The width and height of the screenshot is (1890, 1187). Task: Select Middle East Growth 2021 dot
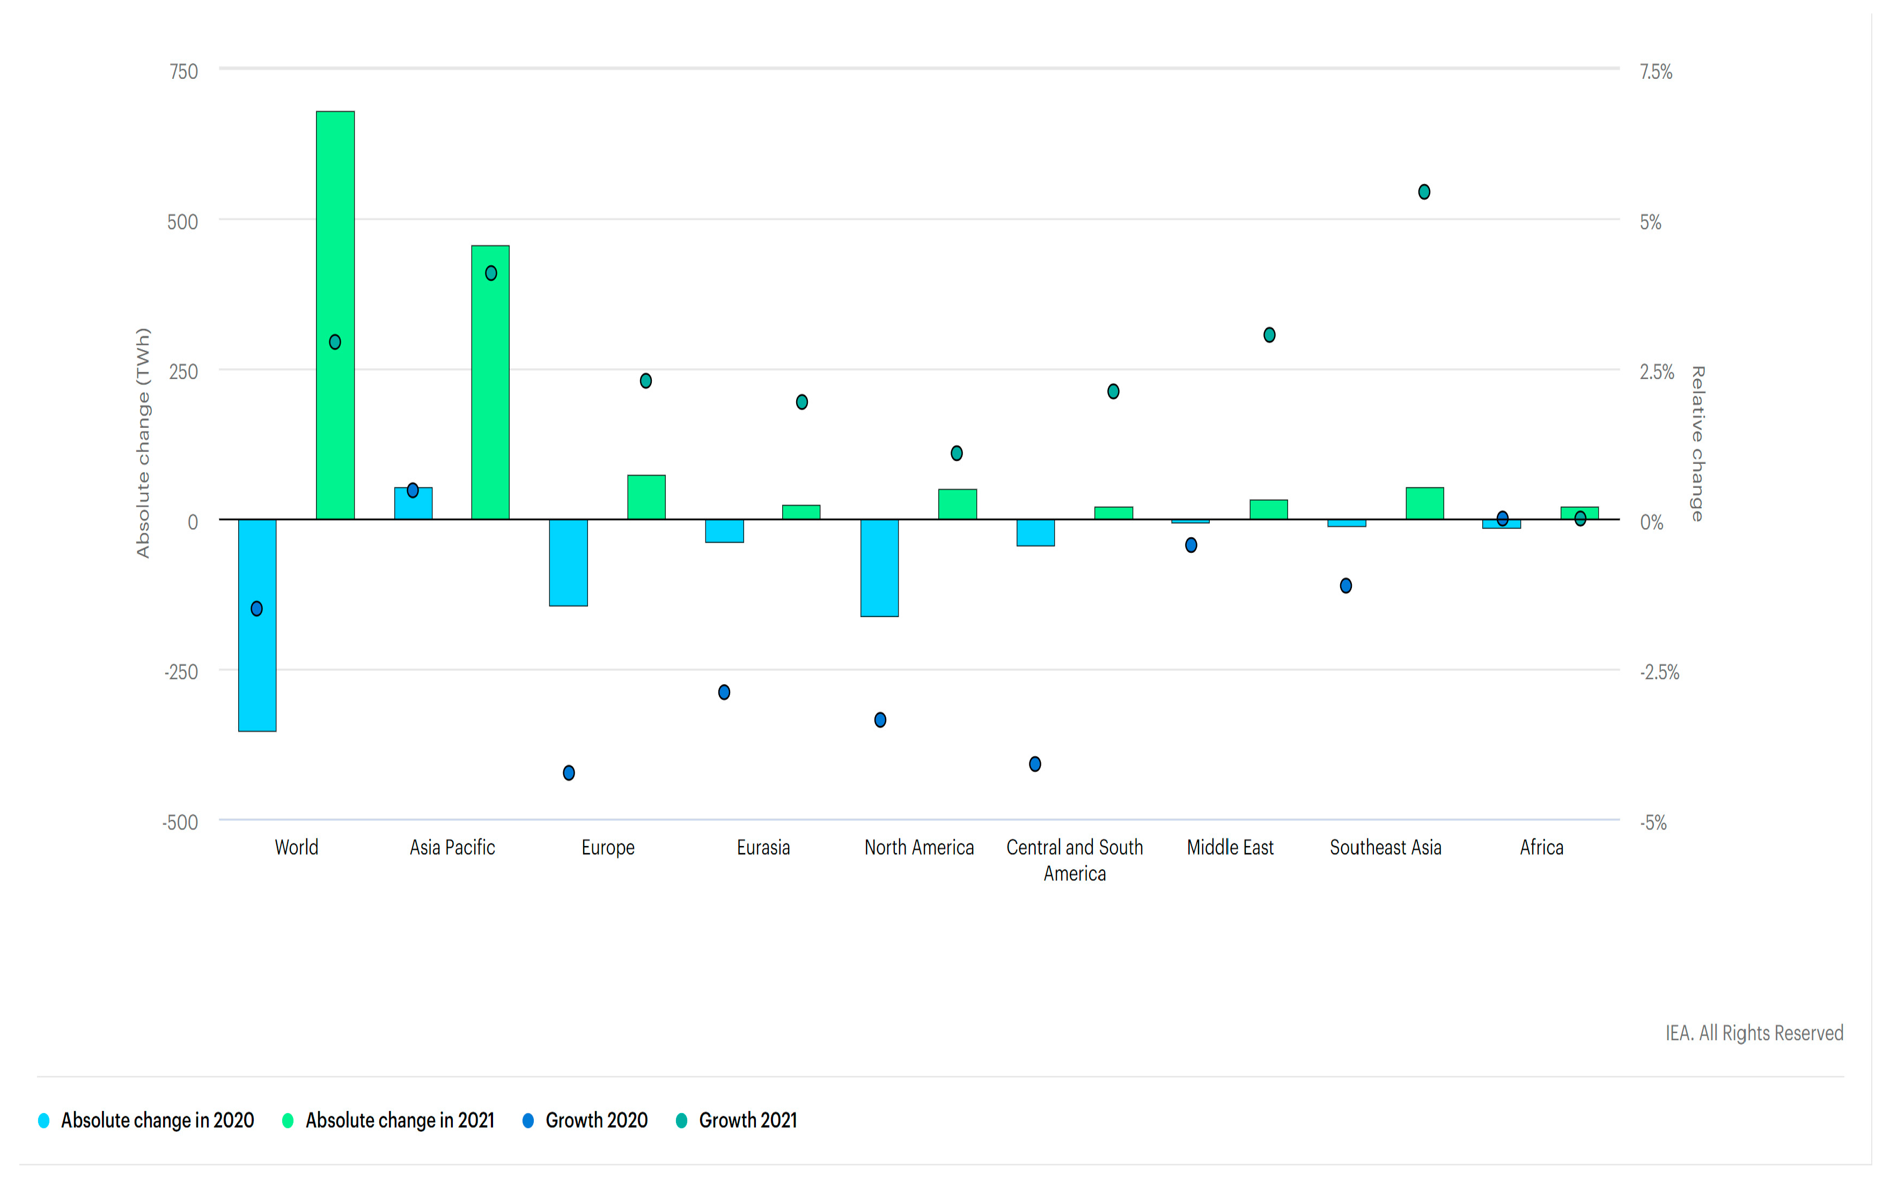(x=1269, y=335)
